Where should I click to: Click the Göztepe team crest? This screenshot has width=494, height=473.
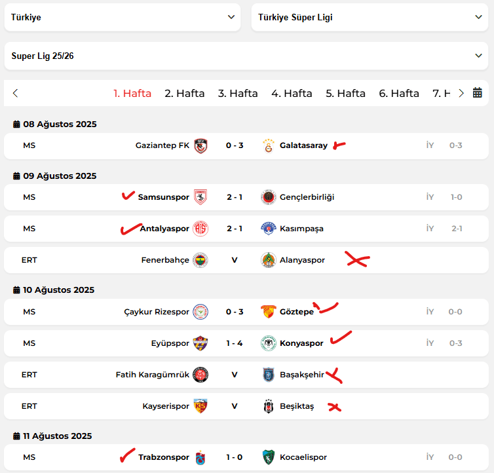click(269, 312)
